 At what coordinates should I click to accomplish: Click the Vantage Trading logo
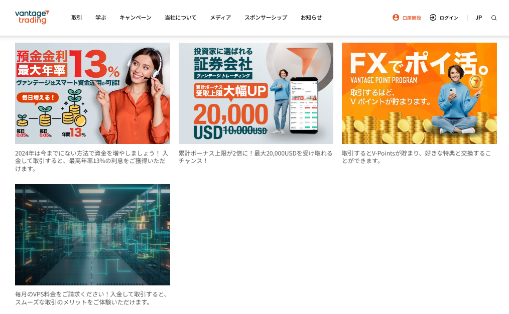click(x=32, y=17)
